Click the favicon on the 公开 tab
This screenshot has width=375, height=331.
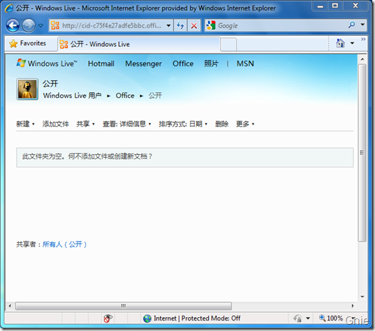pyautogui.click(x=64, y=44)
